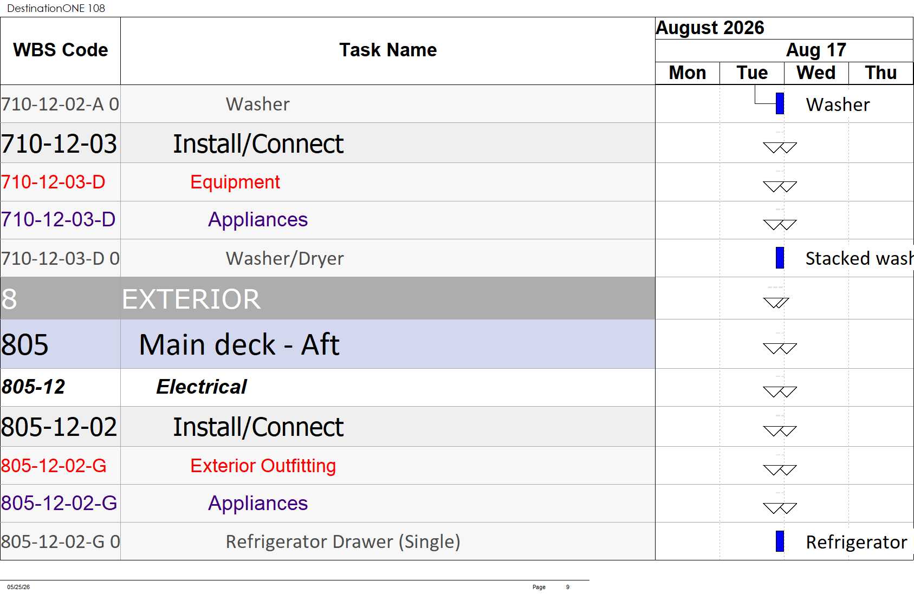Click the Exterior Outfitting summary marker

point(780,470)
